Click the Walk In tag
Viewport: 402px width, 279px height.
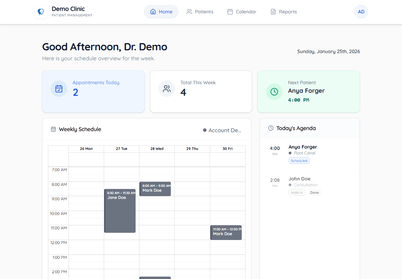(297, 193)
